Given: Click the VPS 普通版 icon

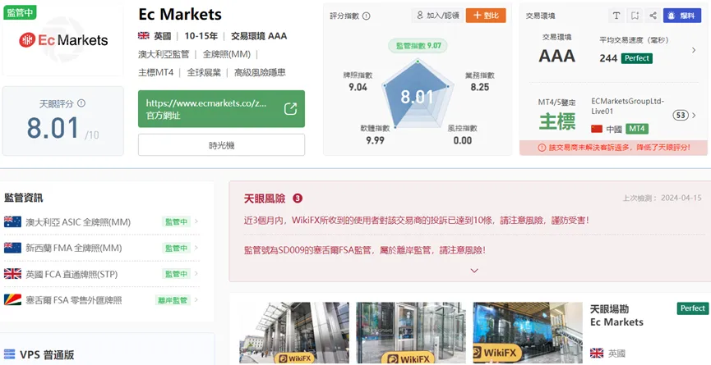Looking at the screenshot, I should tap(9, 354).
